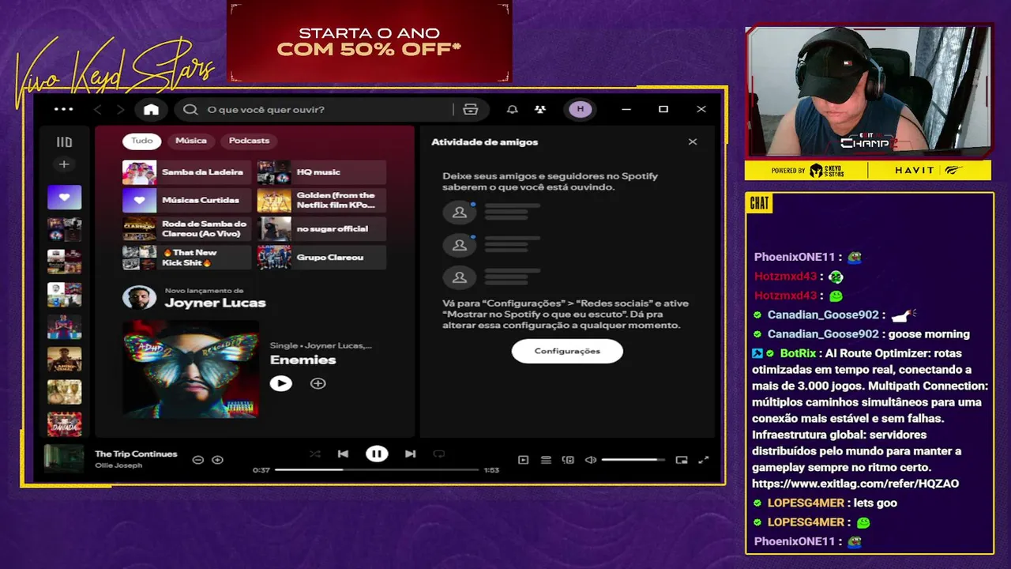Pause the current song

[x=377, y=454]
